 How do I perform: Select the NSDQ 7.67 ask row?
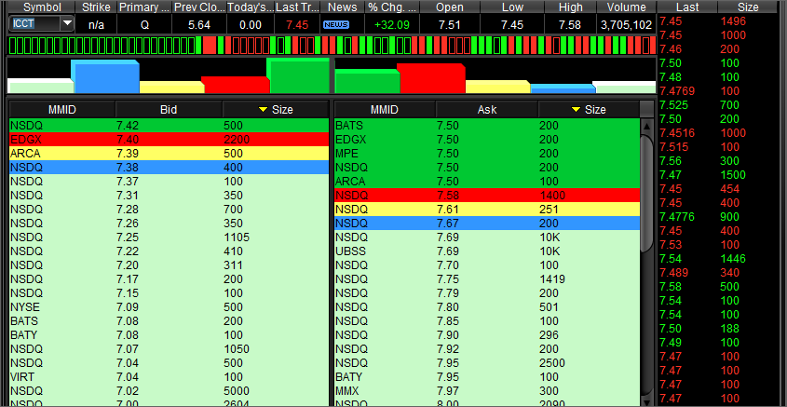point(487,224)
